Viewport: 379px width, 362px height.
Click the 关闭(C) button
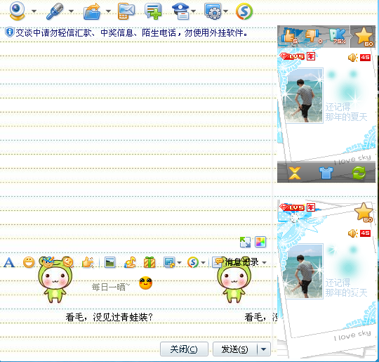point(184,349)
